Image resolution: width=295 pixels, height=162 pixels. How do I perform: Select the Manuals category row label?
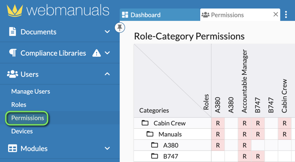click(170, 134)
